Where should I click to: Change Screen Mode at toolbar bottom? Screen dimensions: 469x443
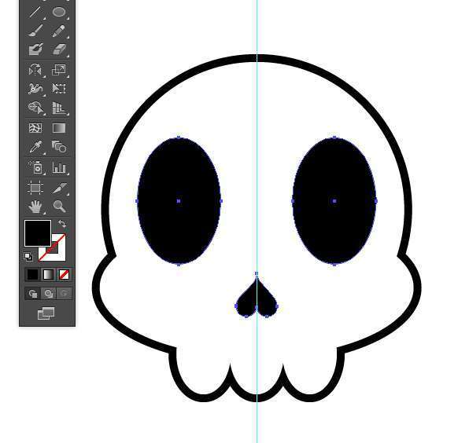click(46, 313)
